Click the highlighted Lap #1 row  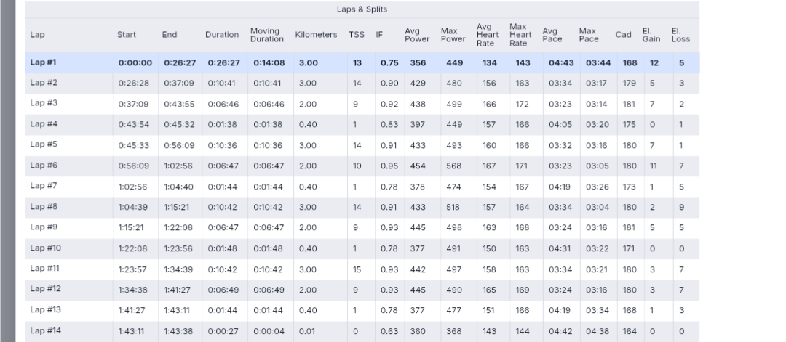[44, 62]
